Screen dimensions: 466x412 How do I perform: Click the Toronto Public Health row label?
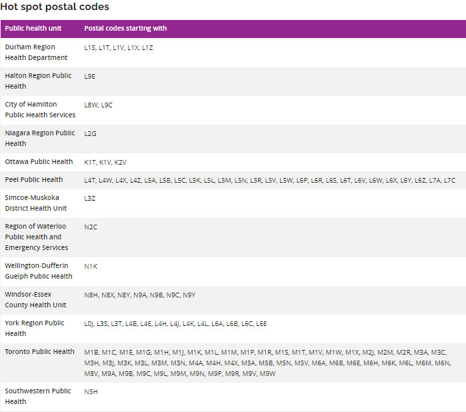[39, 352]
